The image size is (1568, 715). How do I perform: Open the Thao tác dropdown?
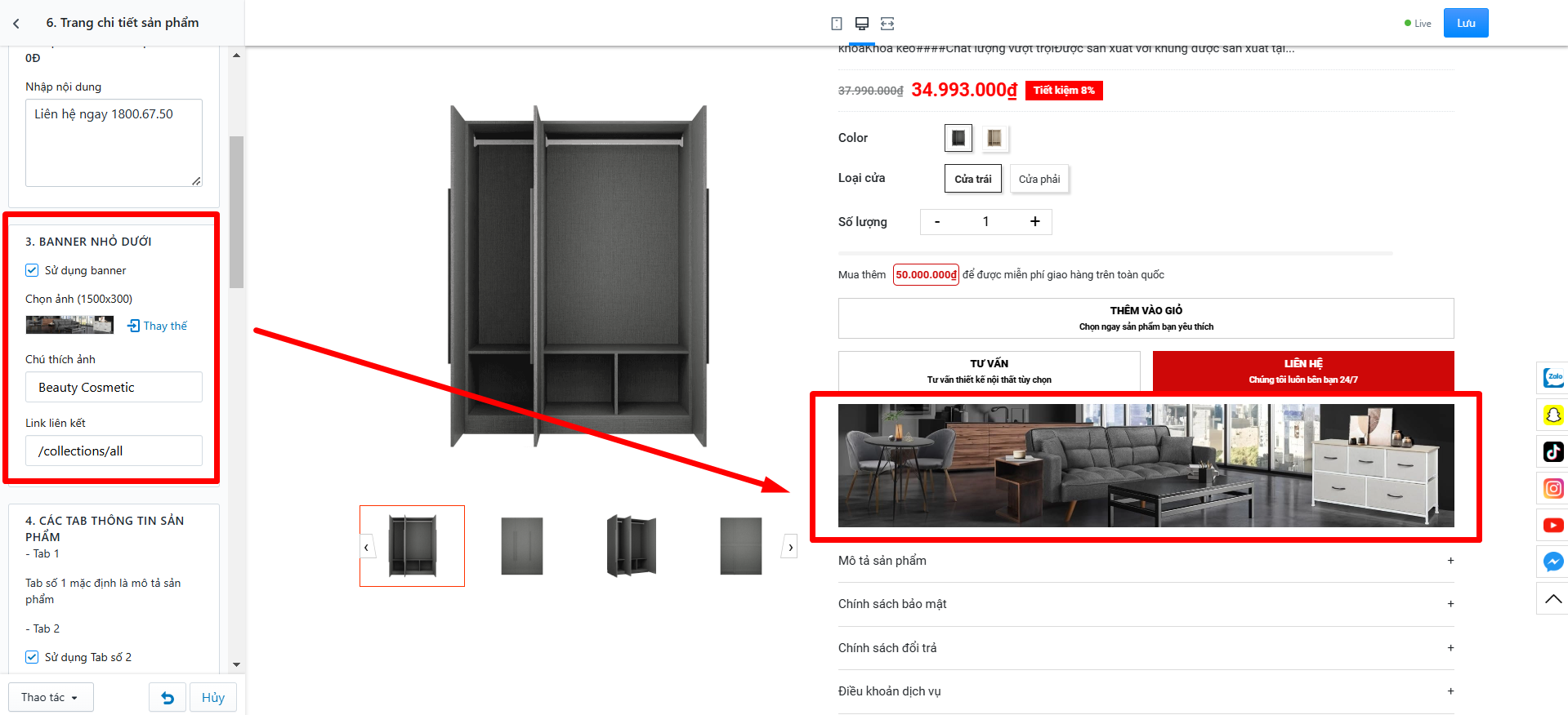point(51,698)
